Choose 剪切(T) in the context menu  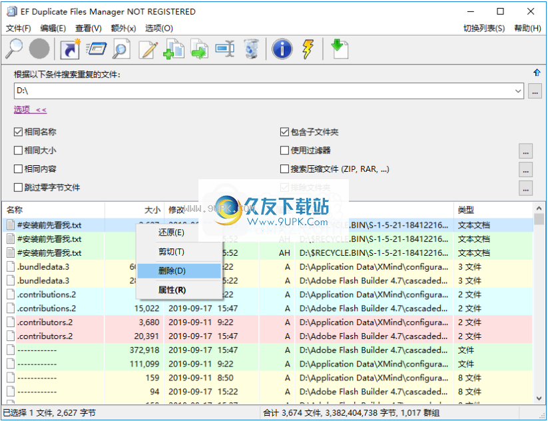[x=179, y=252]
